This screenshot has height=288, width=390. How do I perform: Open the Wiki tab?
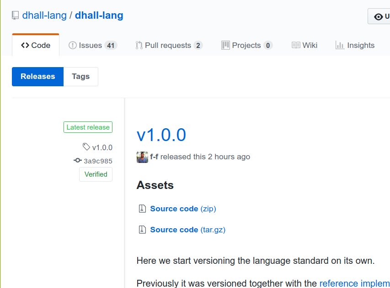click(305, 45)
